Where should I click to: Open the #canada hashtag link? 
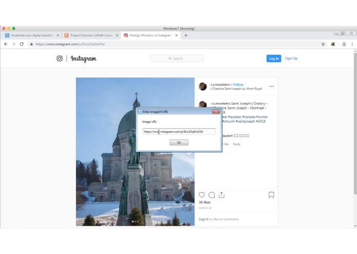click(x=249, y=117)
